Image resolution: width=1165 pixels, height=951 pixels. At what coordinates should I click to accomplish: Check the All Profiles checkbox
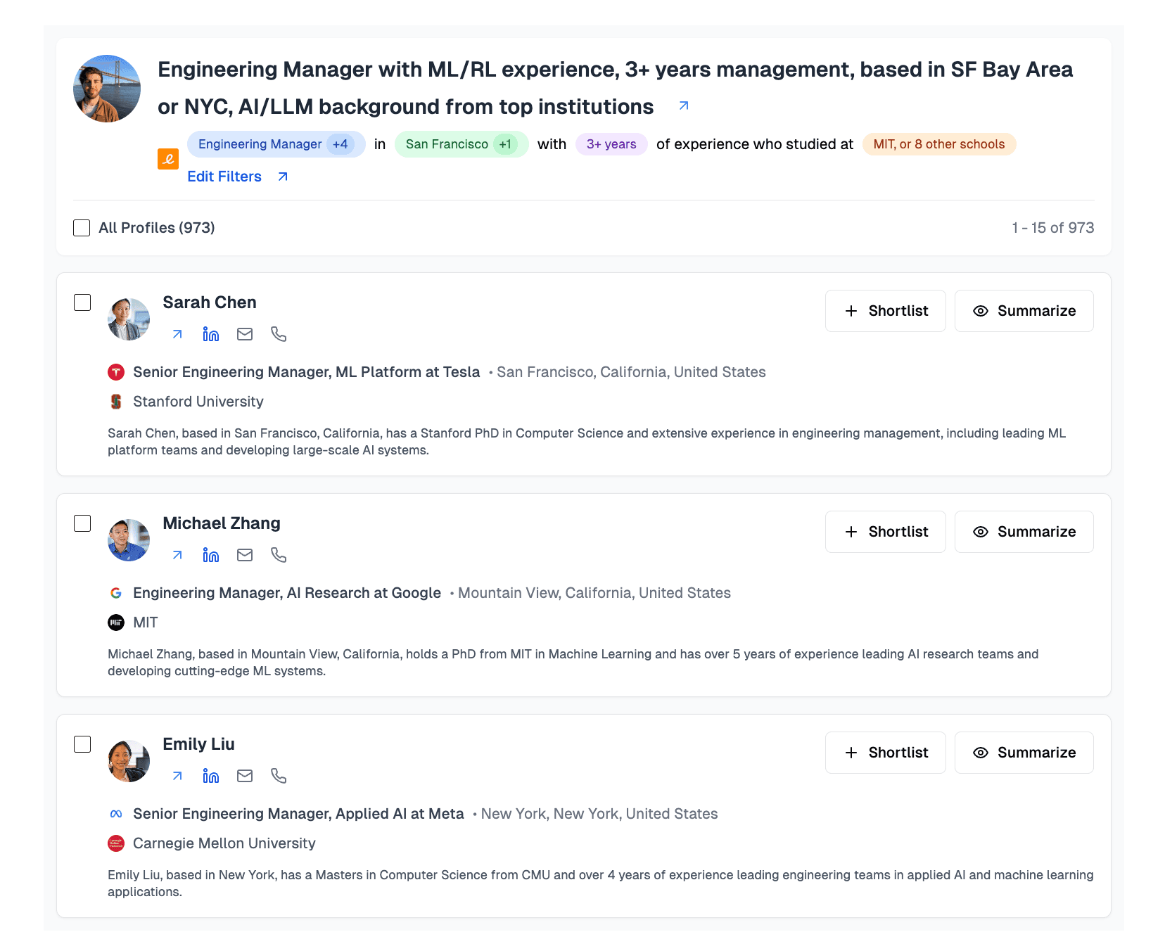pos(82,228)
